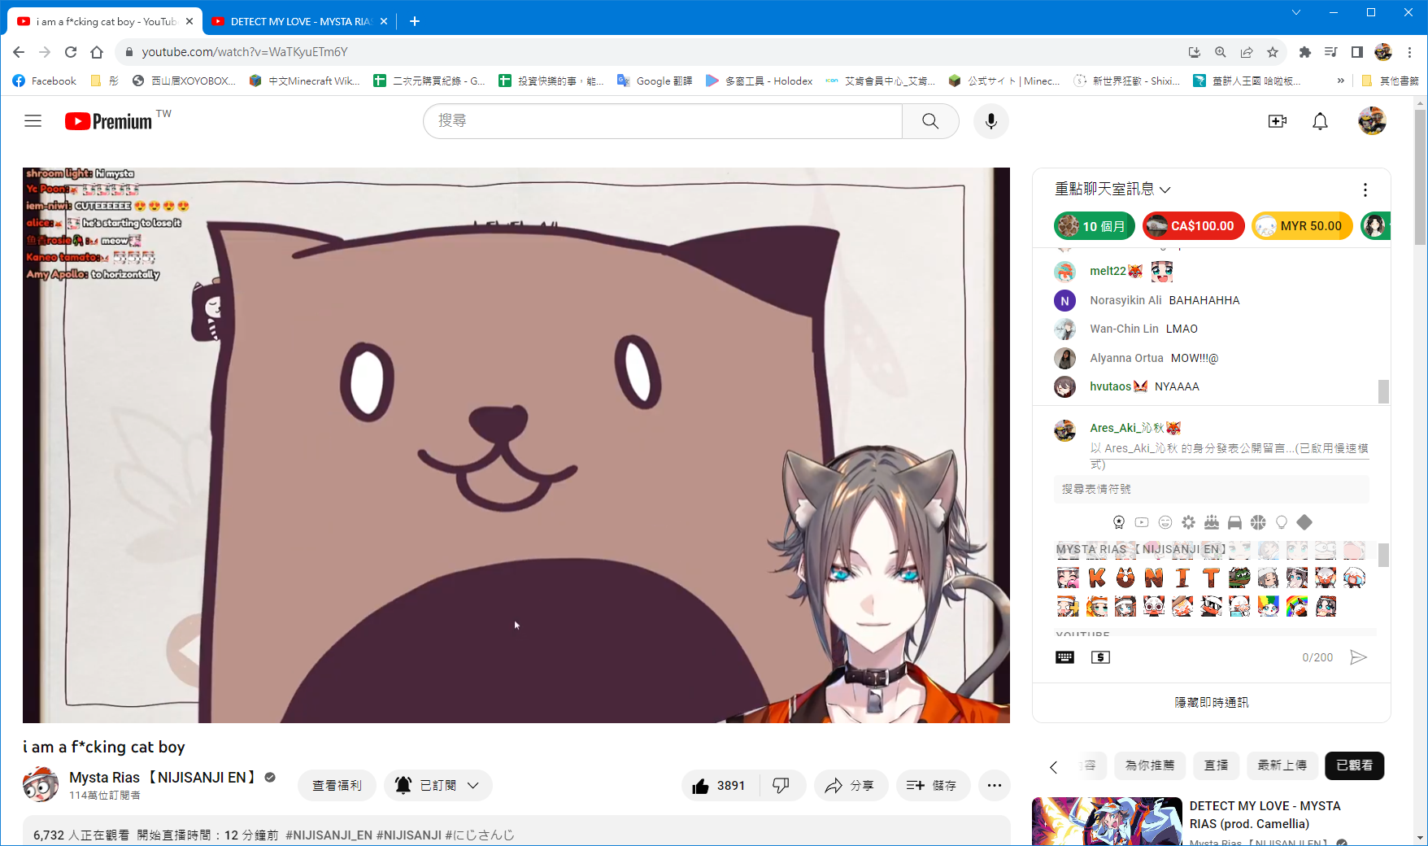Image resolution: width=1428 pixels, height=846 pixels.
Task: Open the CA$100.00 Super Chat ticker
Action: [x=1194, y=226]
